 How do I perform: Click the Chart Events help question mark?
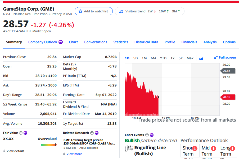point(147,135)
